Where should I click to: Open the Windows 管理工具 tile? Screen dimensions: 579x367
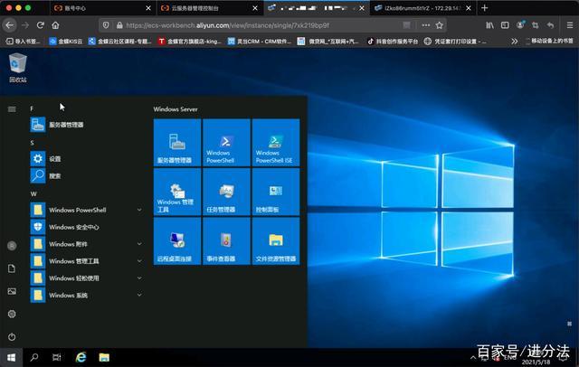click(177, 192)
